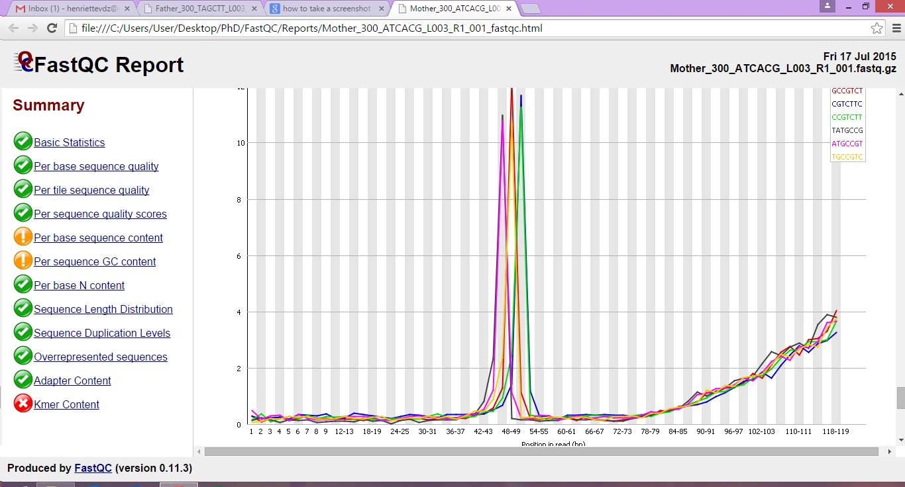Image resolution: width=905 pixels, height=487 pixels.
Task: Open the Per sequence quality scores link
Action: [100, 214]
